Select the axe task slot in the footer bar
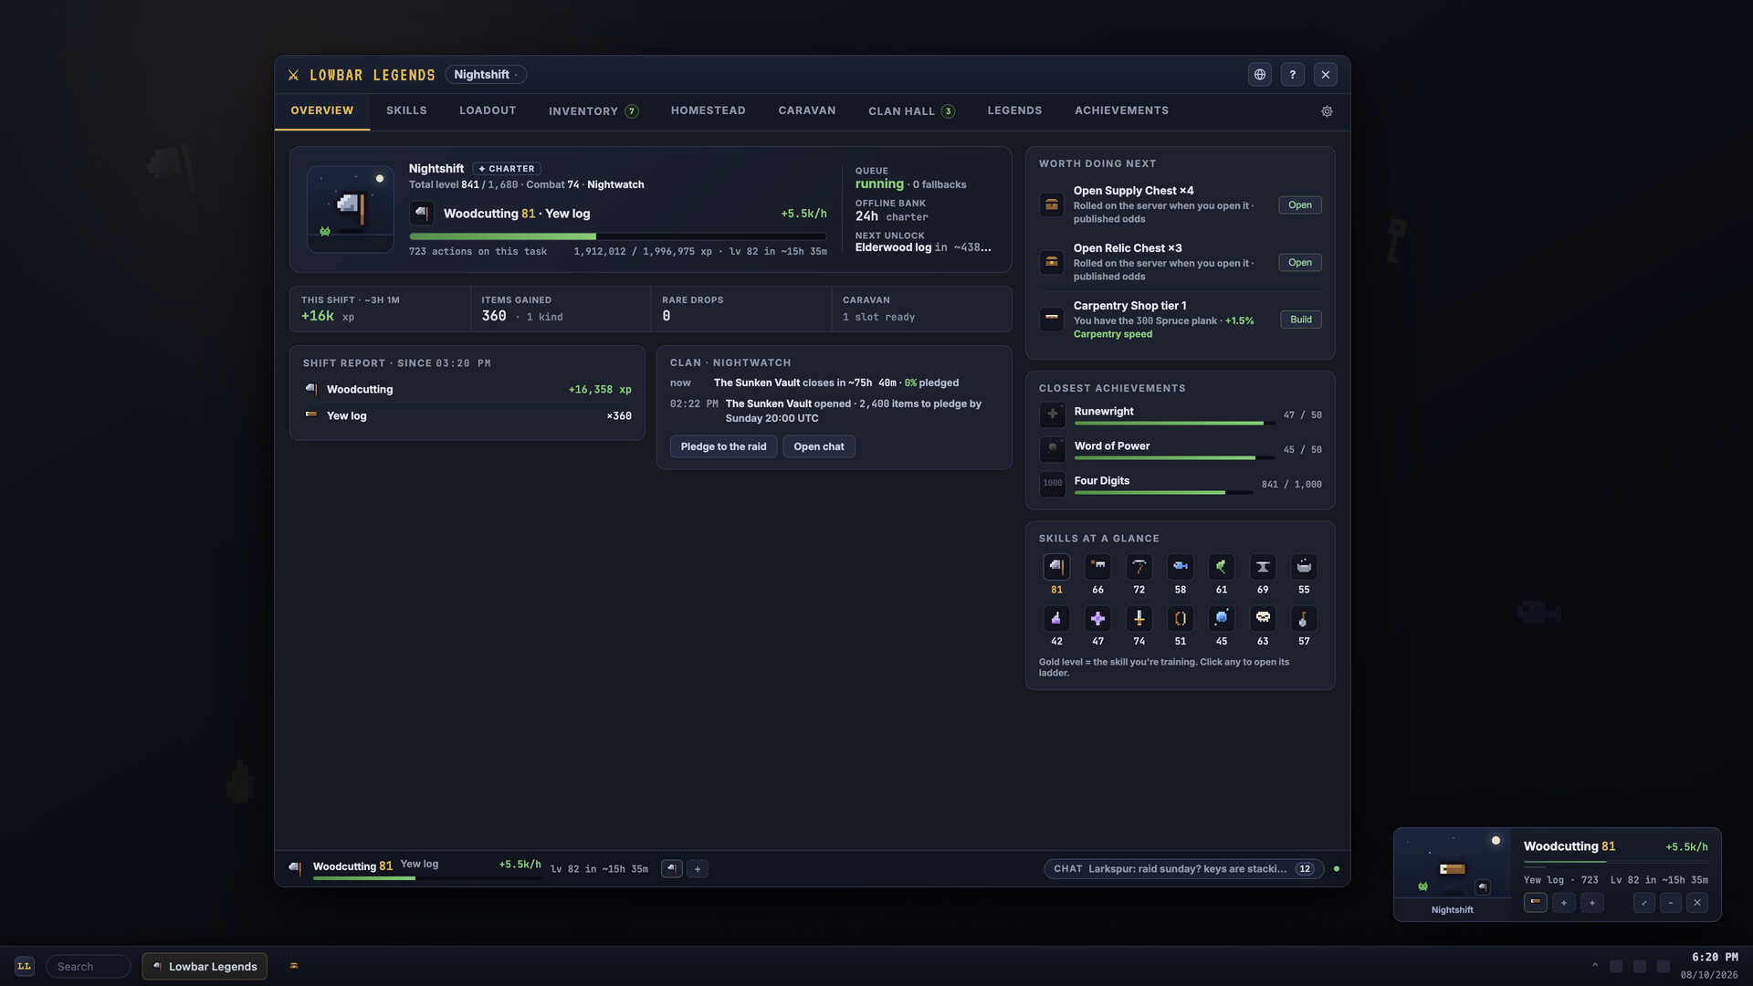Image resolution: width=1753 pixels, height=986 pixels. (672, 869)
